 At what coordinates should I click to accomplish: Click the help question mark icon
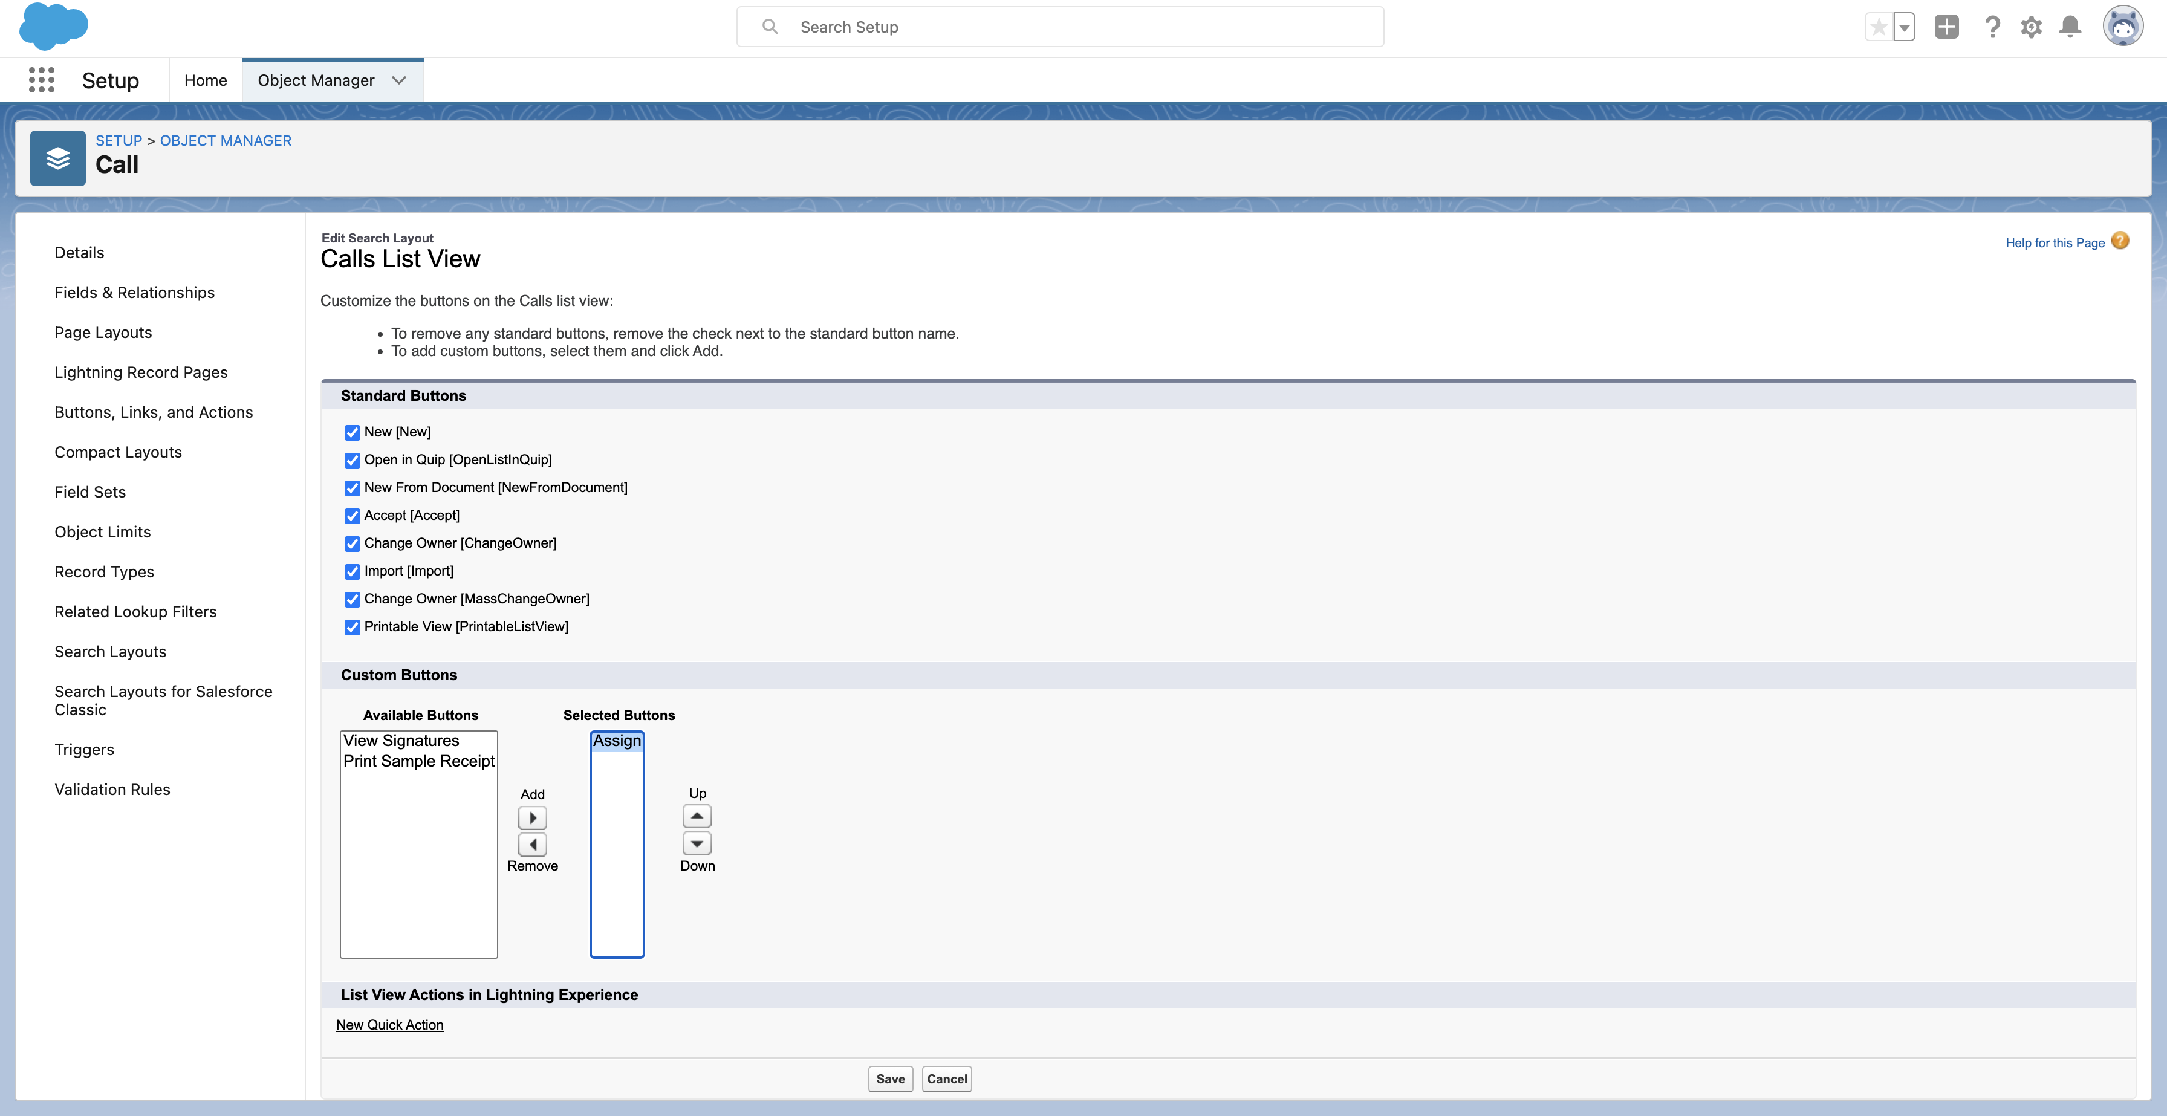point(1991,27)
